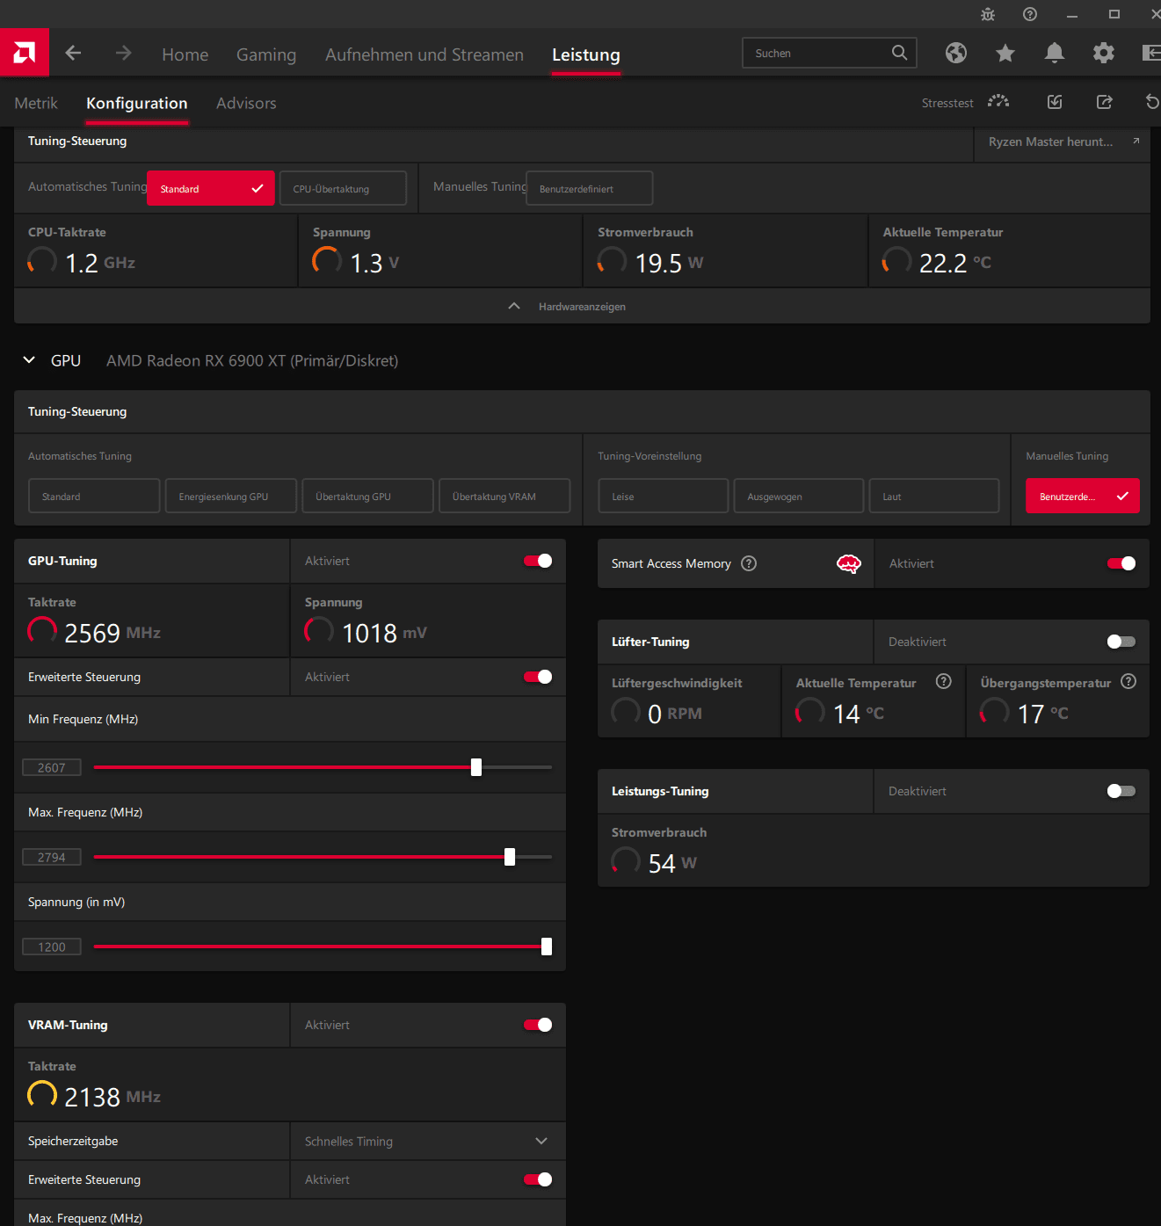
Task: Open the Gaming tab
Action: coord(266,54)
